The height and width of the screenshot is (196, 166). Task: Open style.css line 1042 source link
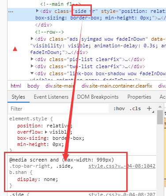pyautogui.click(x=122, y=166)
